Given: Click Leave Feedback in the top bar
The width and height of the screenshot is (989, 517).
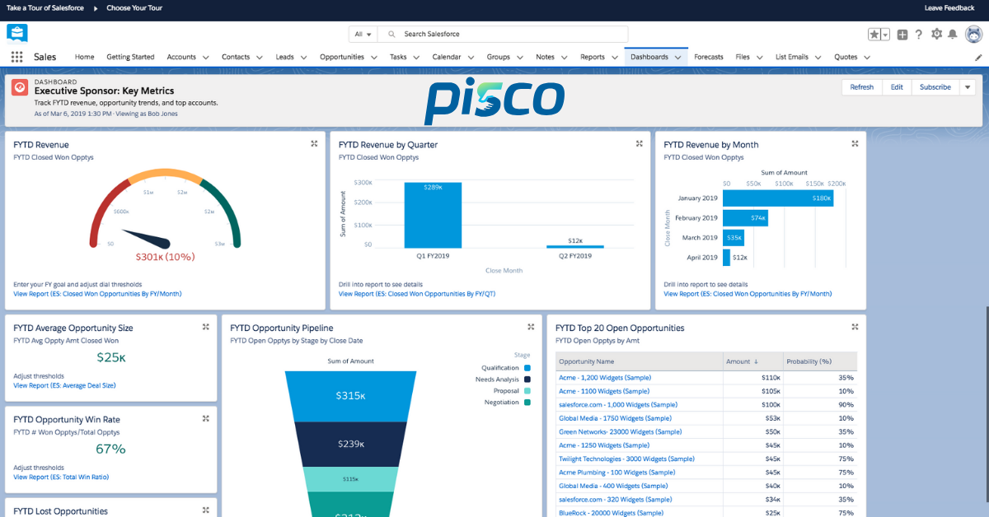Looking at the screenshot, I should [949, 7].
